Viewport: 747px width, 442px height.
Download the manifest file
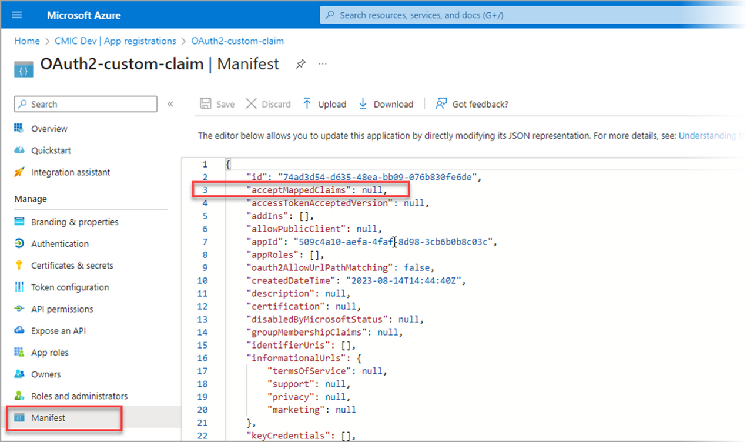(x=386, y=104)
